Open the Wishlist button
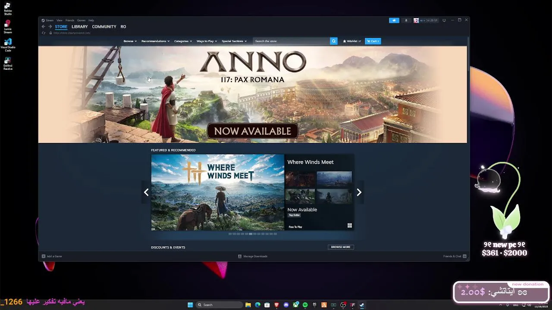The image size is (552, 310). pyautogui.click(x=352, y=41)
